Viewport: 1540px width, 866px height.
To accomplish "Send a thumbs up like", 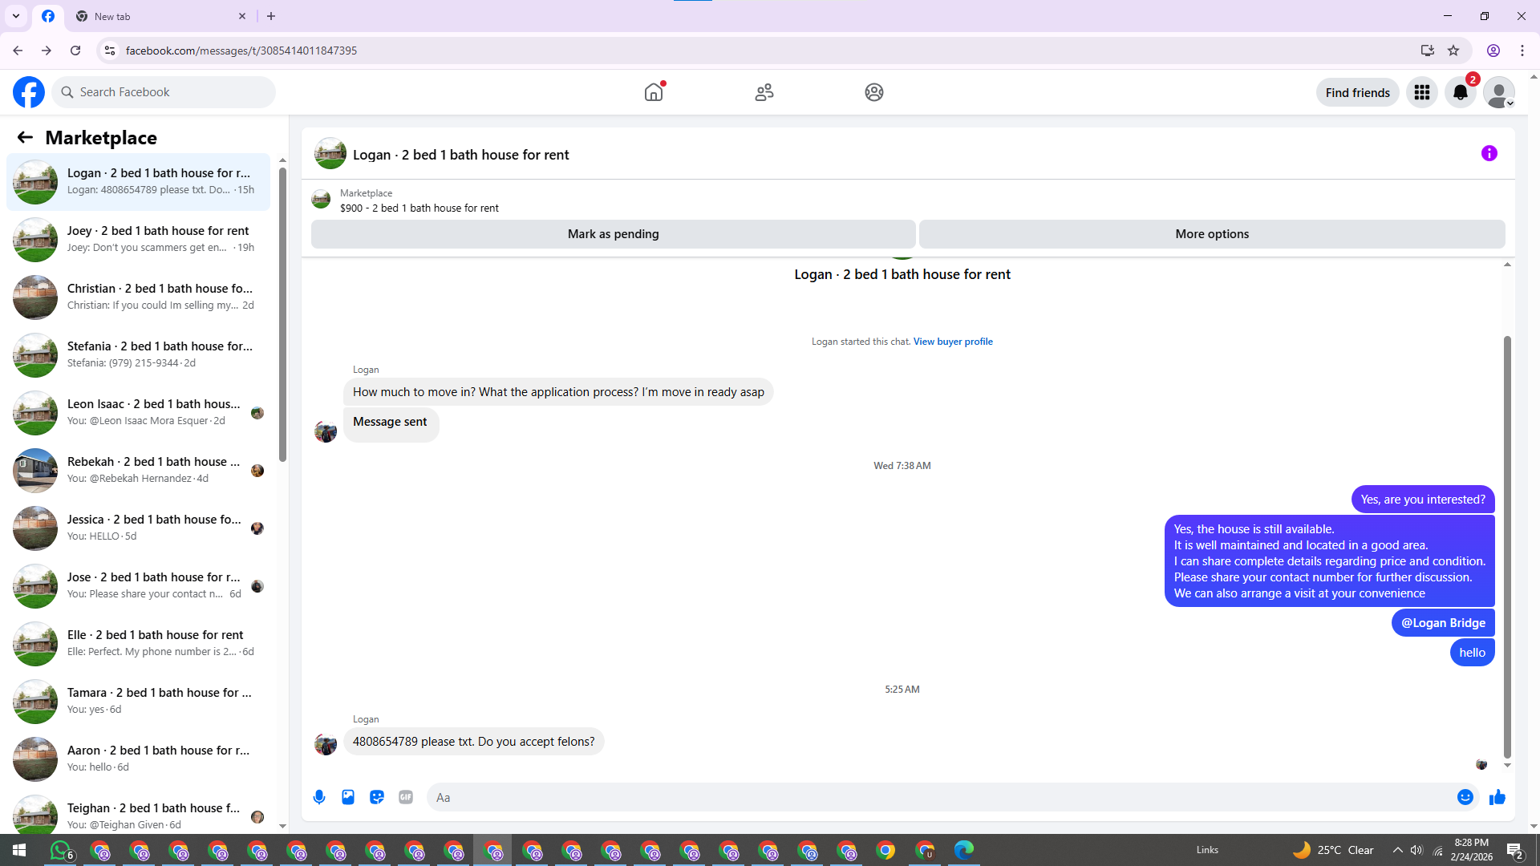I will click(x=1497, y=797).
